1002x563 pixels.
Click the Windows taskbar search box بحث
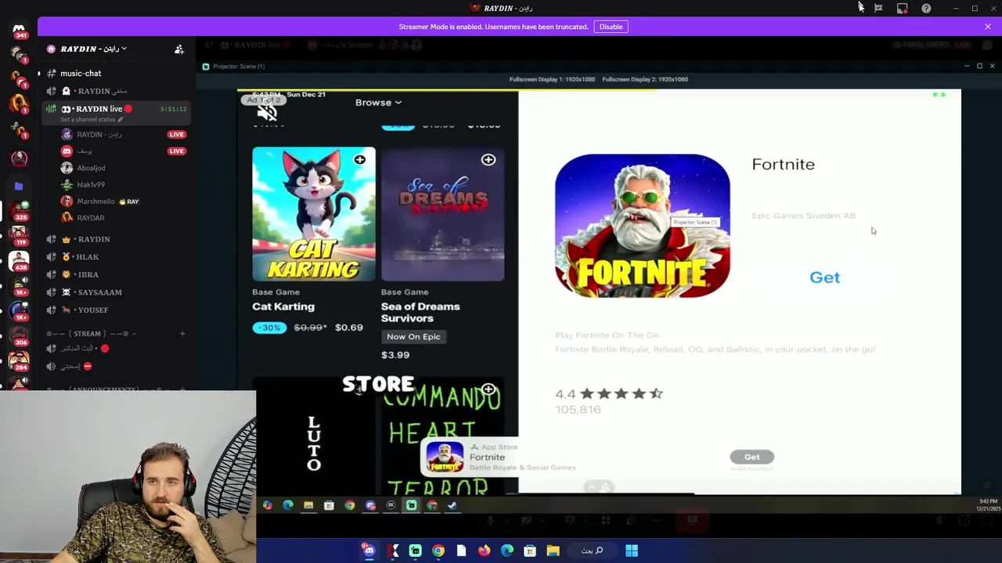(592, 550)
